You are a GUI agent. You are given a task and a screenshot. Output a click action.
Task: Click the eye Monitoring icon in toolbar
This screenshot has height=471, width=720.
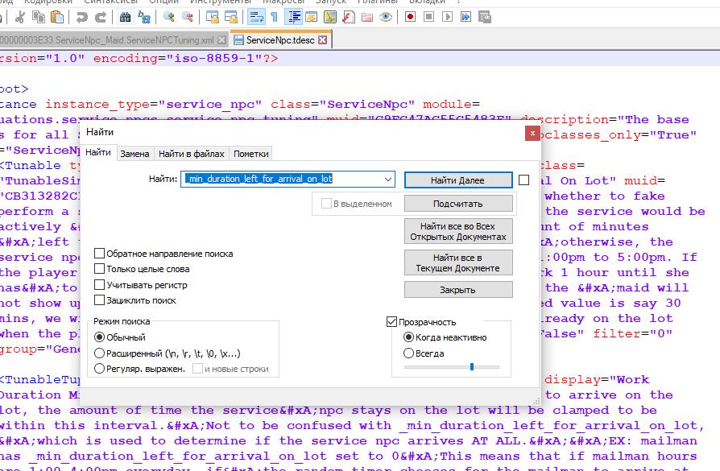point(387,16)
